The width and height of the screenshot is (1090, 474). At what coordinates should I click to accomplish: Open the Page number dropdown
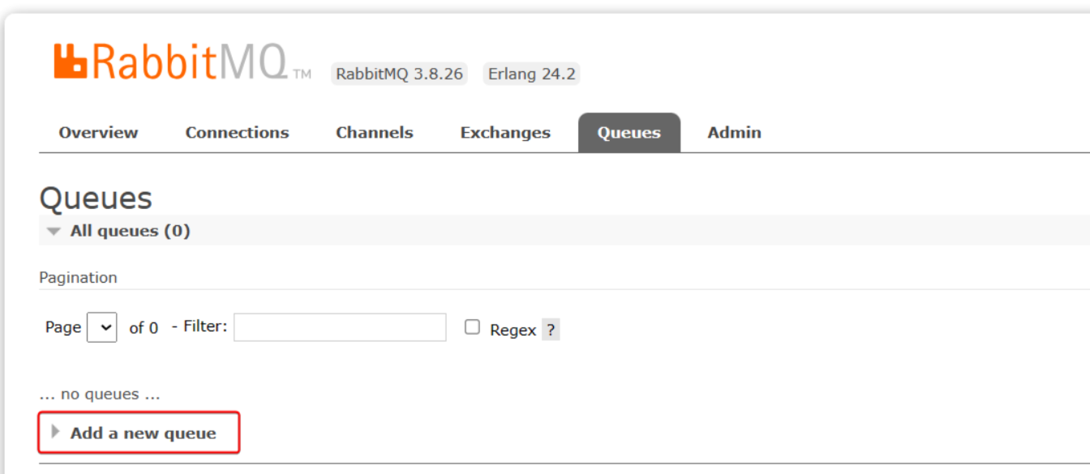102,327
